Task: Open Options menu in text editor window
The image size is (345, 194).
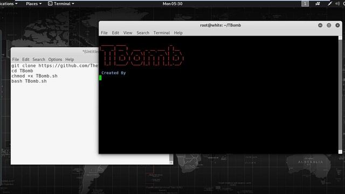Action: 55,59
